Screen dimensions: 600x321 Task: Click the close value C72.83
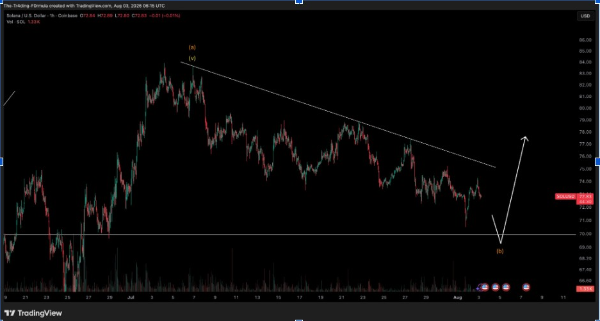pos(139,16)
